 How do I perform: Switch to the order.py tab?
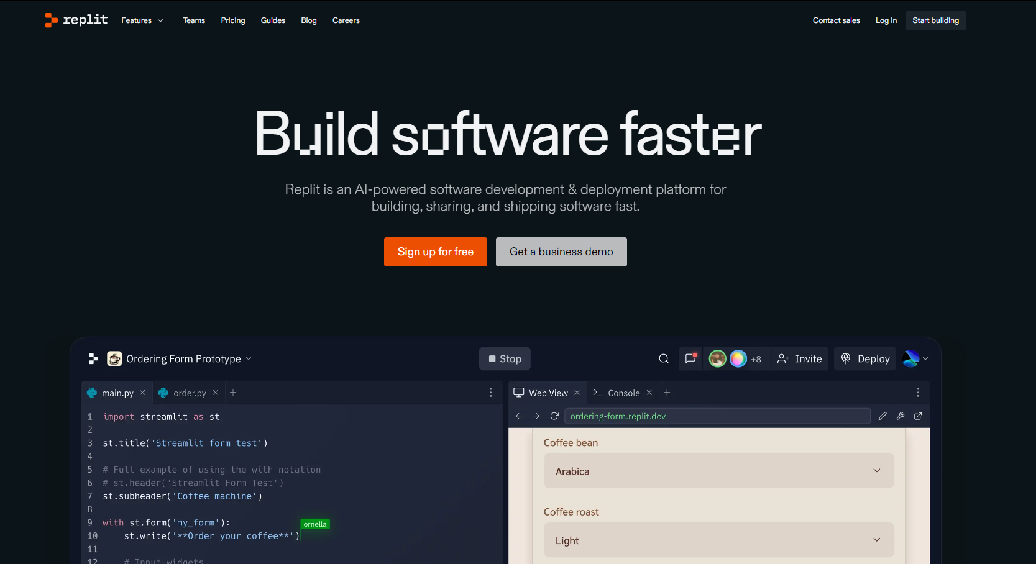point(189,393)
